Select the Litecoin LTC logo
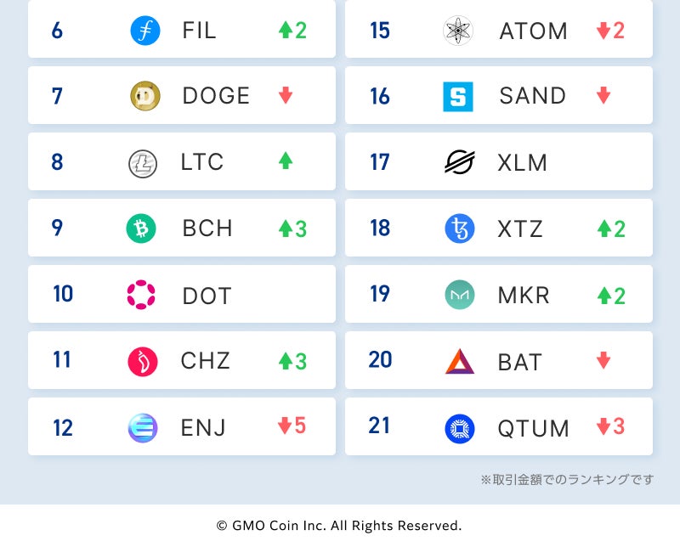Image resolution: width=680 pixels, height=547 pixels. [143, 162]
